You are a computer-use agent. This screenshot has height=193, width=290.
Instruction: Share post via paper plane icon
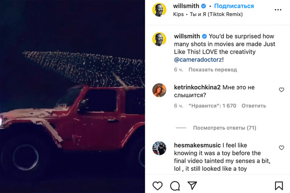point(192,185)
